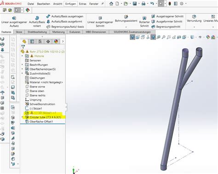Viewport: 218px width, 174px height.
Task: Open the Extras menu
Action: [x=83, y=4]
